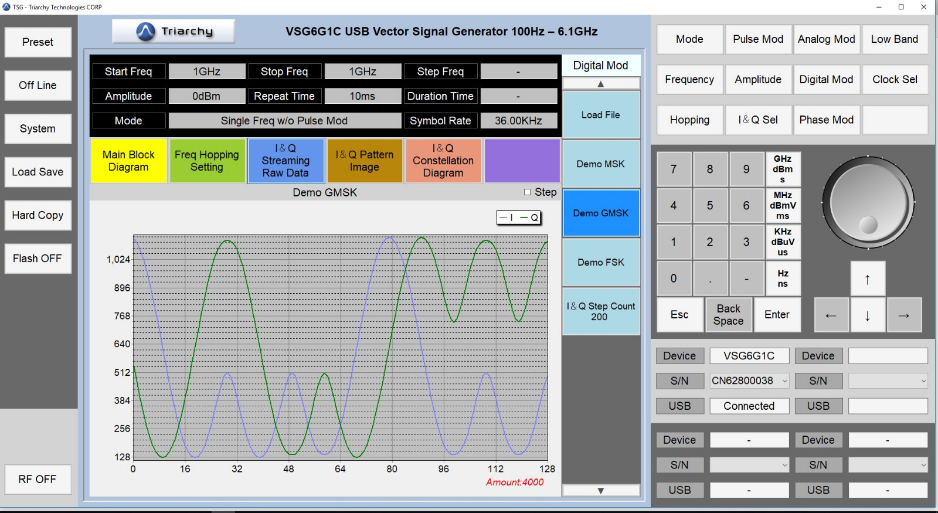Select Demo GMSK option
This screenshot has width=938, height=513.
[x=601, y=213]
